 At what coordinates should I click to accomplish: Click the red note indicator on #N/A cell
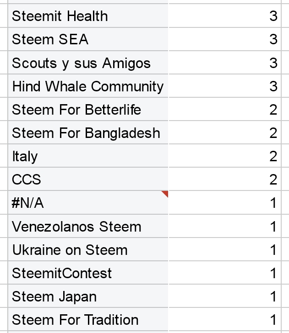[x=165, y=194]
